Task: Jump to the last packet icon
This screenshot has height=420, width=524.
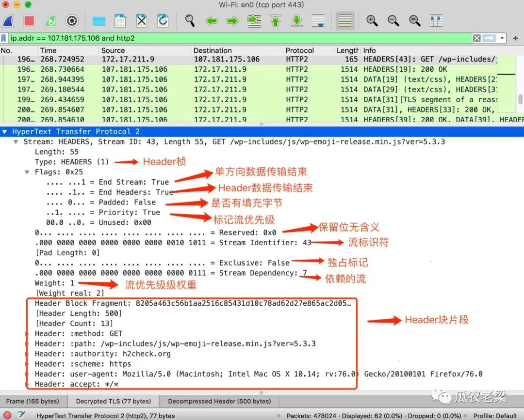Action: coord(297,21)
